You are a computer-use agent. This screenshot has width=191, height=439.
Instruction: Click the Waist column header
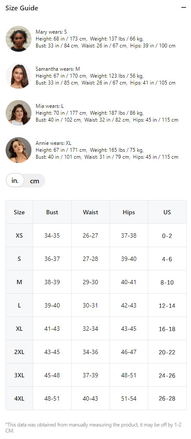pos(91,212)
